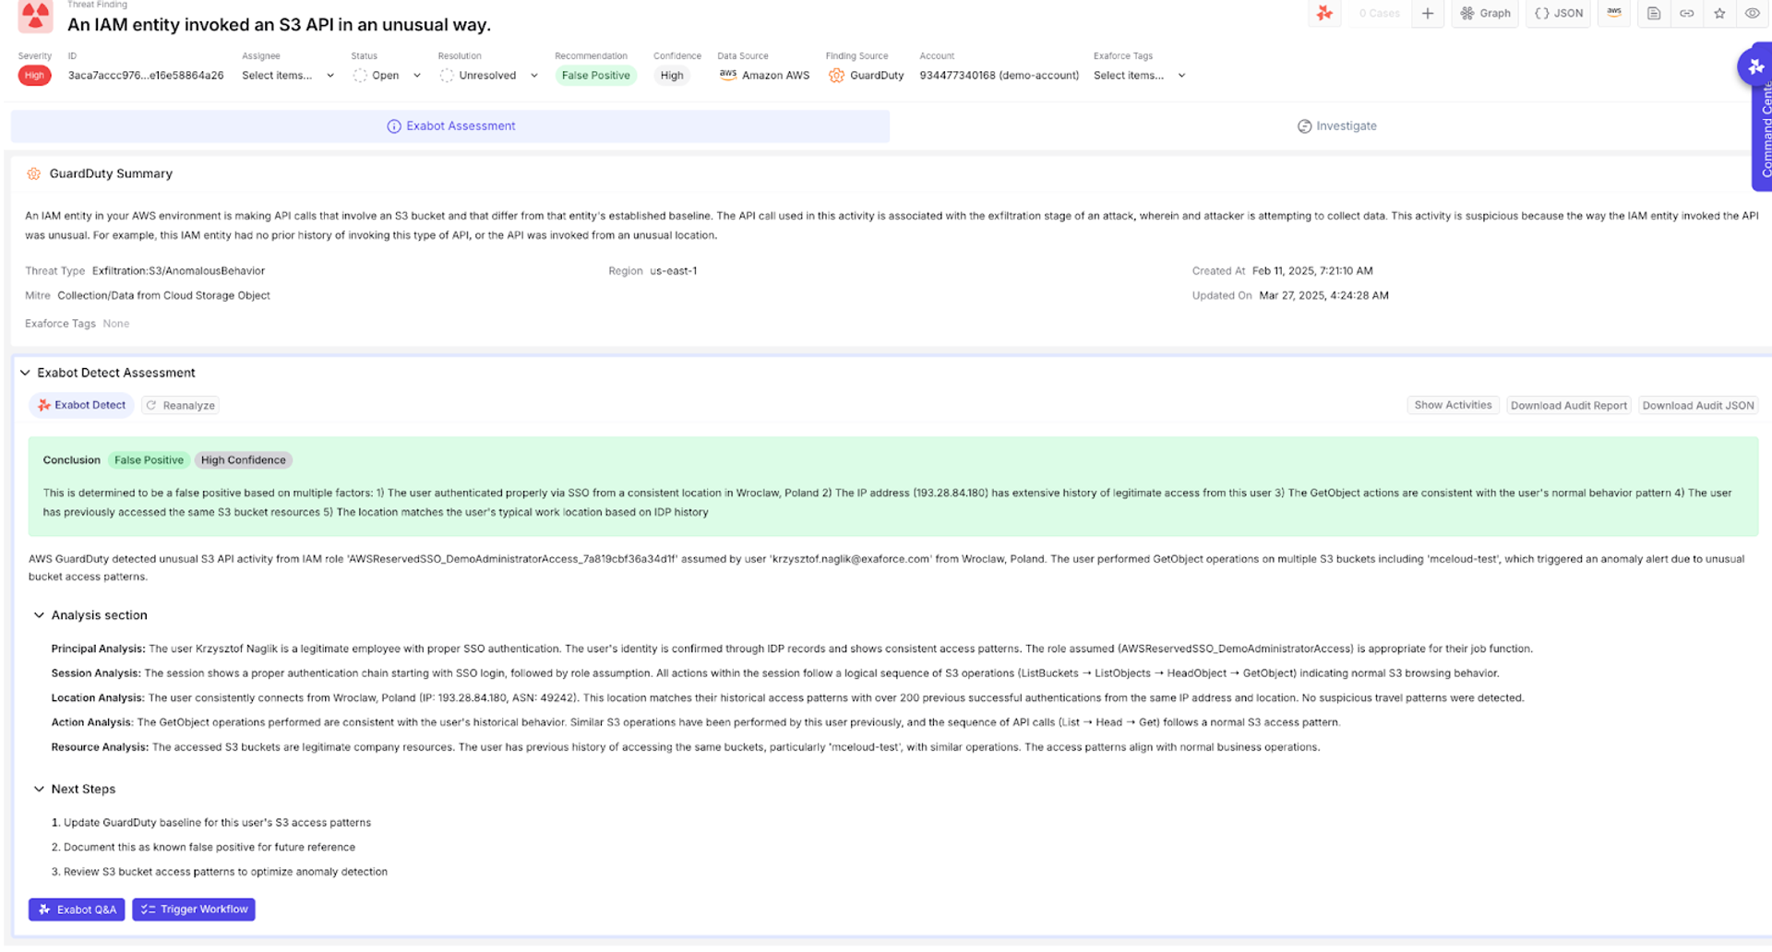1772x952 pixels.
Task: Click Download Audit JSON
Action: pos(1697,406)
